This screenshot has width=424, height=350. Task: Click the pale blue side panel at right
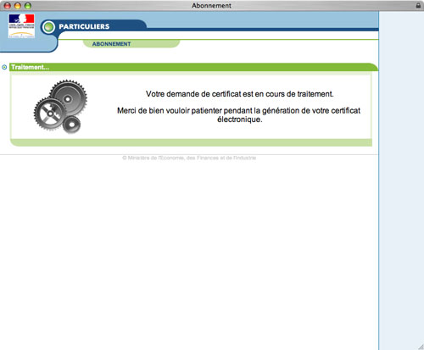(401, 181)
